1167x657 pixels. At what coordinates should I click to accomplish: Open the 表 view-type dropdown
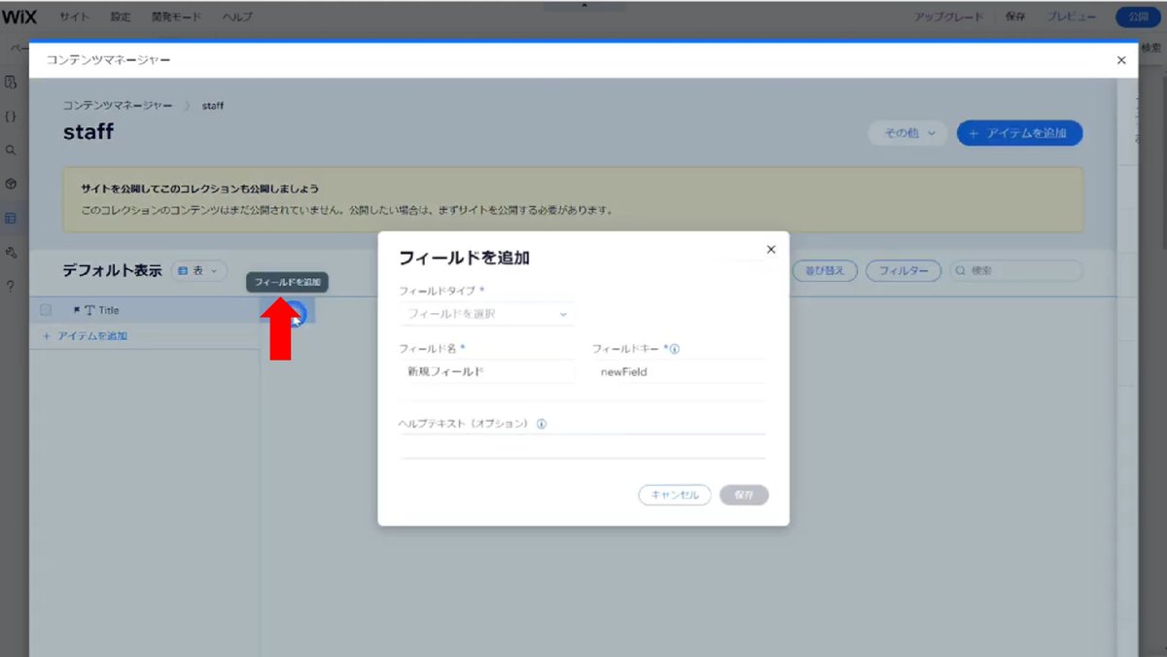point(199,271)
